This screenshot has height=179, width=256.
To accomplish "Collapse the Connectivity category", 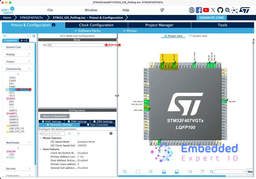I will [18, 69].
